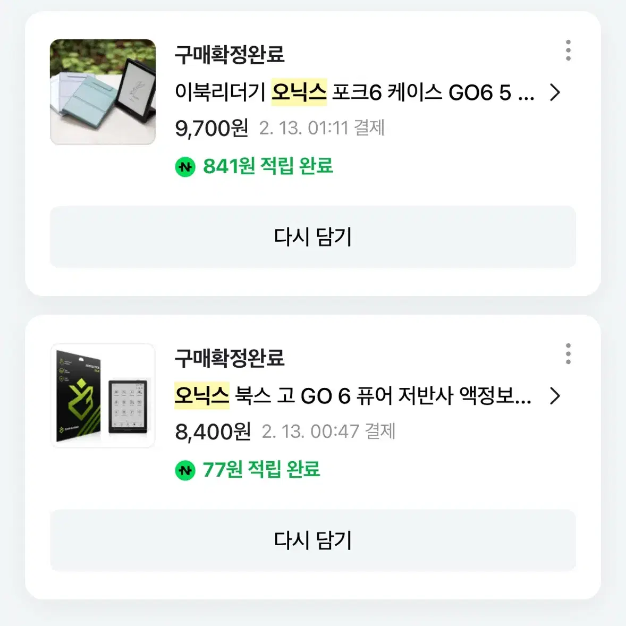
Task: Click '다시 담기' button on the second order
Action: pos(313,540)
